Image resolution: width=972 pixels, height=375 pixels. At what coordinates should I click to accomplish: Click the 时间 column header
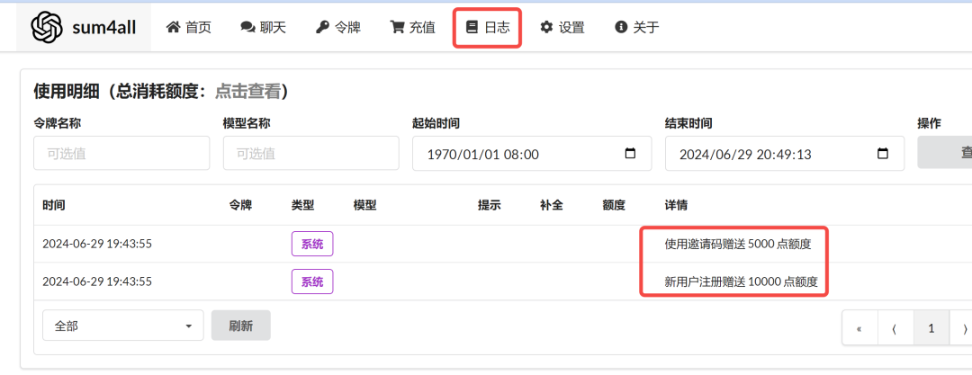(53, 205)
